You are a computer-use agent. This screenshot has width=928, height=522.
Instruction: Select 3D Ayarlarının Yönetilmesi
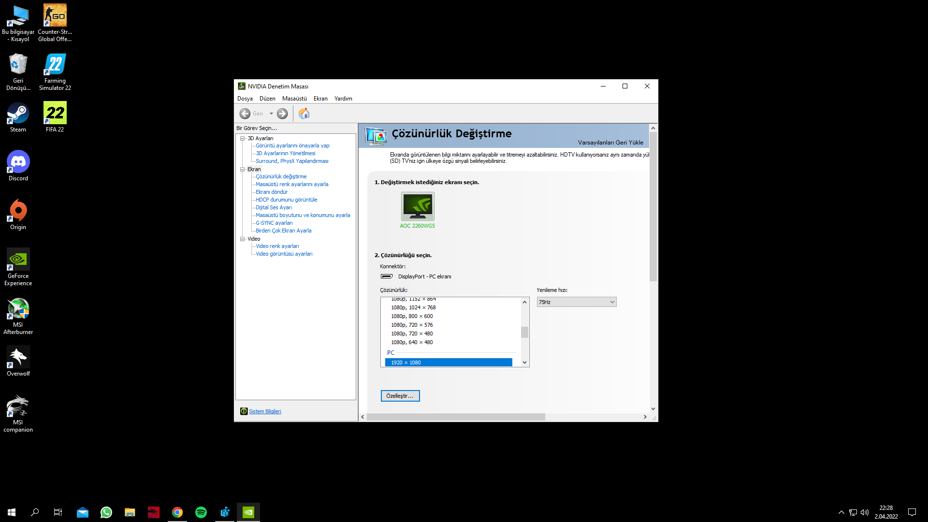click(285, 153)
